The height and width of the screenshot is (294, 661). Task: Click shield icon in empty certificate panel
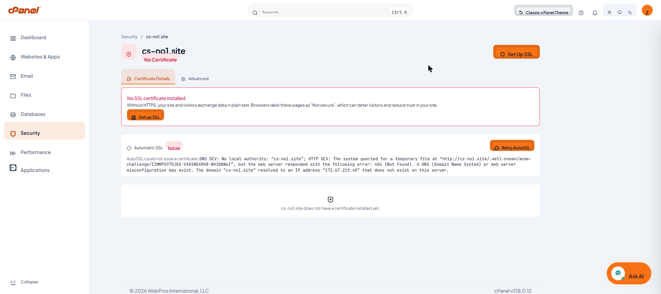point(330,200)
